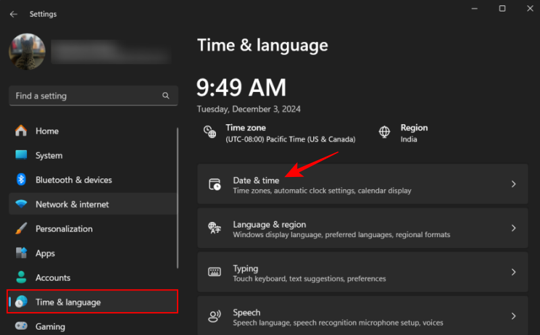
Task: Go back using the back arrow
Action: coord(13,14)
